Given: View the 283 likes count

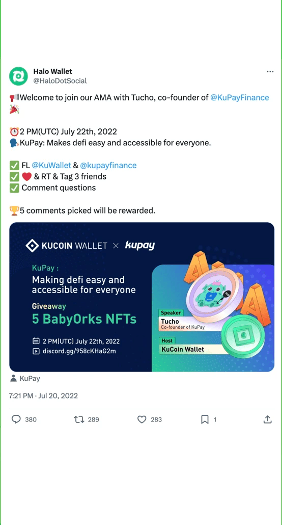Looking at the screenshot, I should pyautogui.click(x=156, y=419).
